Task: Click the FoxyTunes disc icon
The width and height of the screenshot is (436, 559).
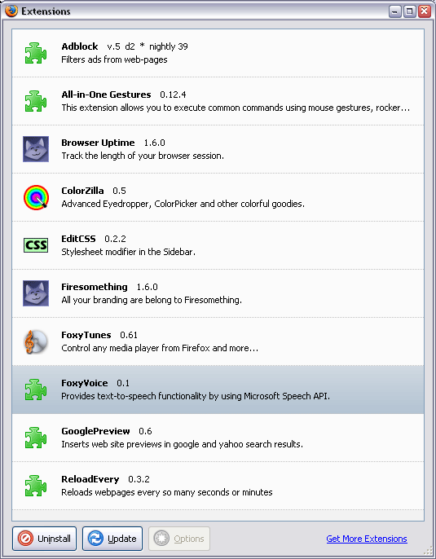Action: tap(36, 341)
